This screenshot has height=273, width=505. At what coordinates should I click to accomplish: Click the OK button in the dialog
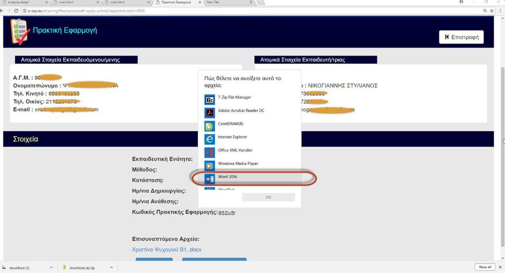pyautogui.click(x=268, y=197)
